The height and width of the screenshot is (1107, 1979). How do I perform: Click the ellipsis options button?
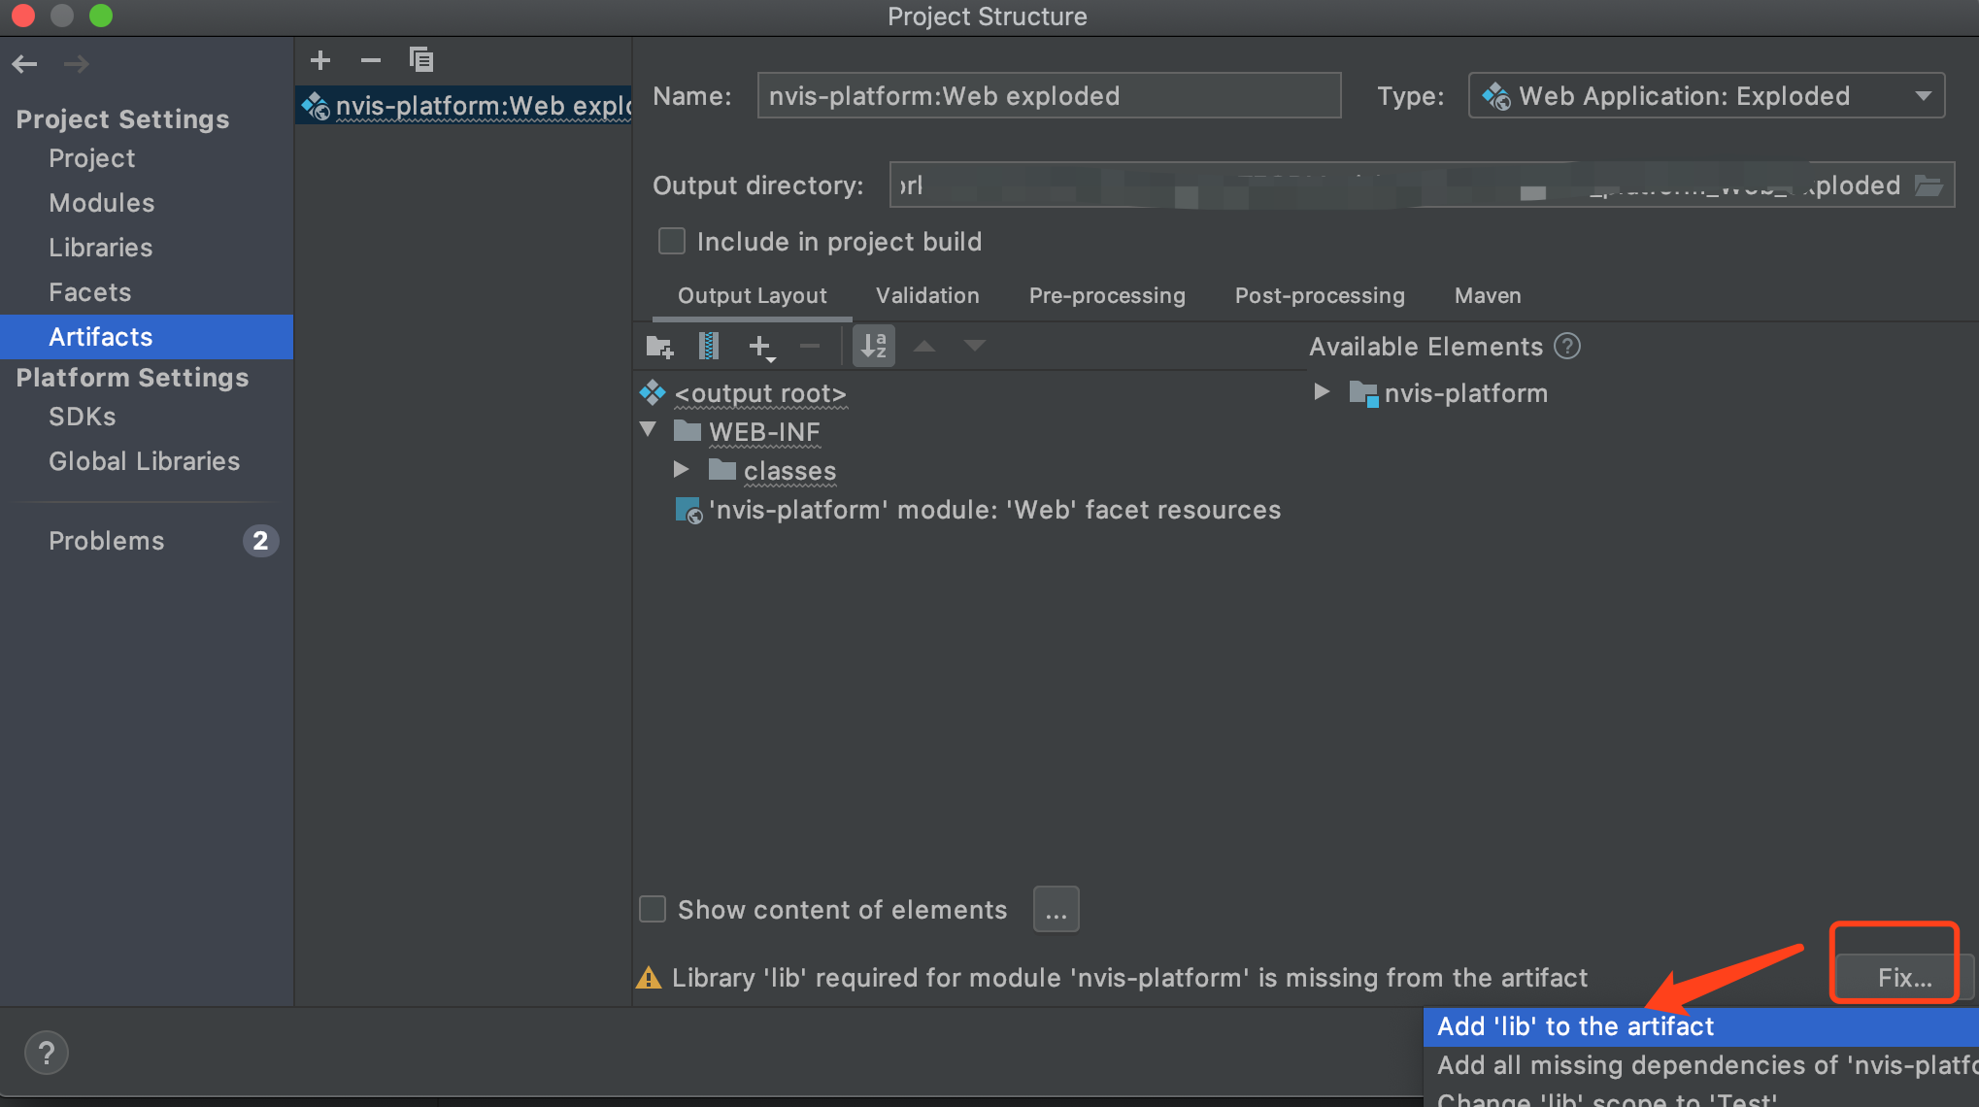point(1057,909)
